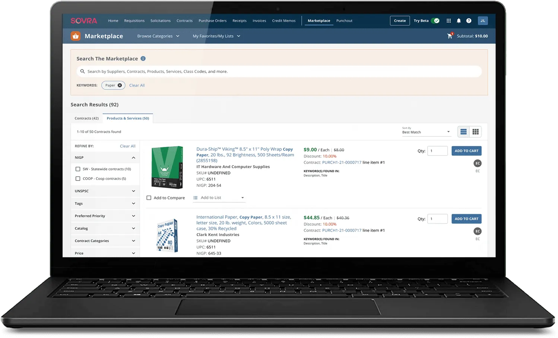Select the Products & Services (50) tab

click(128, 119)
